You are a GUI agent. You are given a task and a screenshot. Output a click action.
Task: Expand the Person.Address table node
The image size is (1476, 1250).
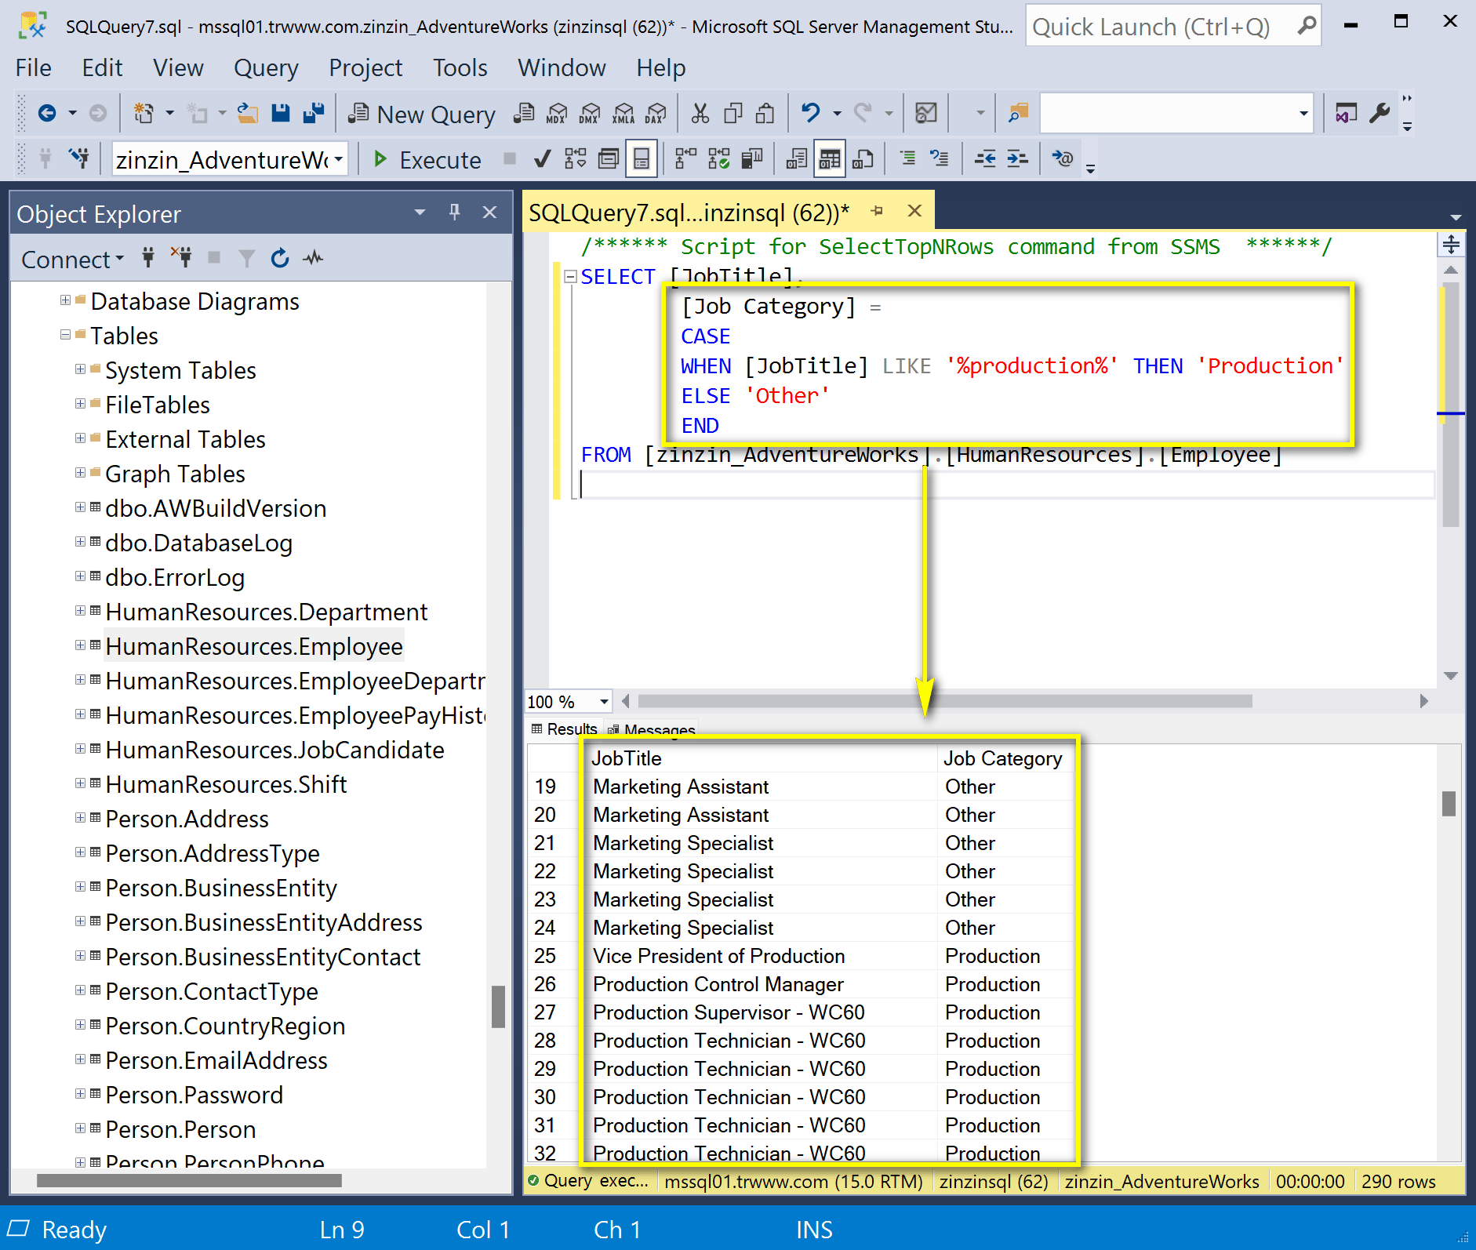(80, 818)
